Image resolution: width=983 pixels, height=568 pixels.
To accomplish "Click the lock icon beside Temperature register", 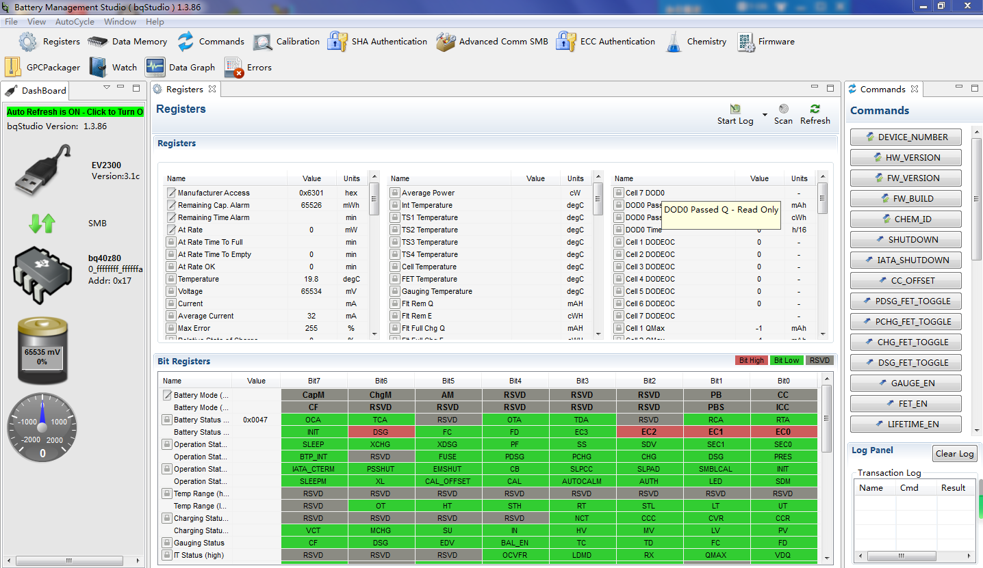I will point(171,279).
